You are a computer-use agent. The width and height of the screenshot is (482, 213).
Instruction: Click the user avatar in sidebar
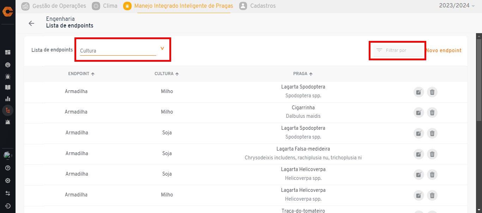(8, 155)
